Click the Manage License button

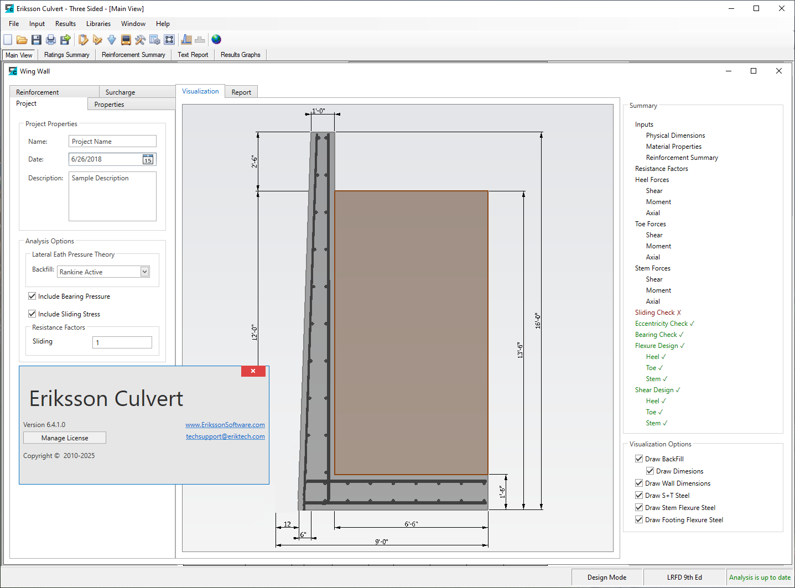pos(64,438)
